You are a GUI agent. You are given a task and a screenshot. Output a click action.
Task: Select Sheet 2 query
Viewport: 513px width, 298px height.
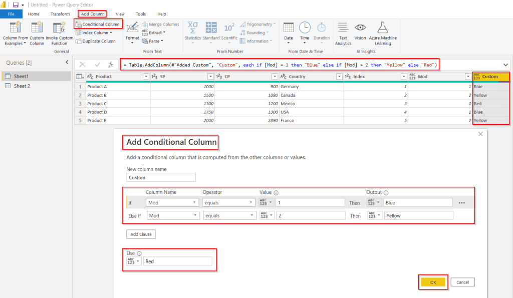coord(36,86)
